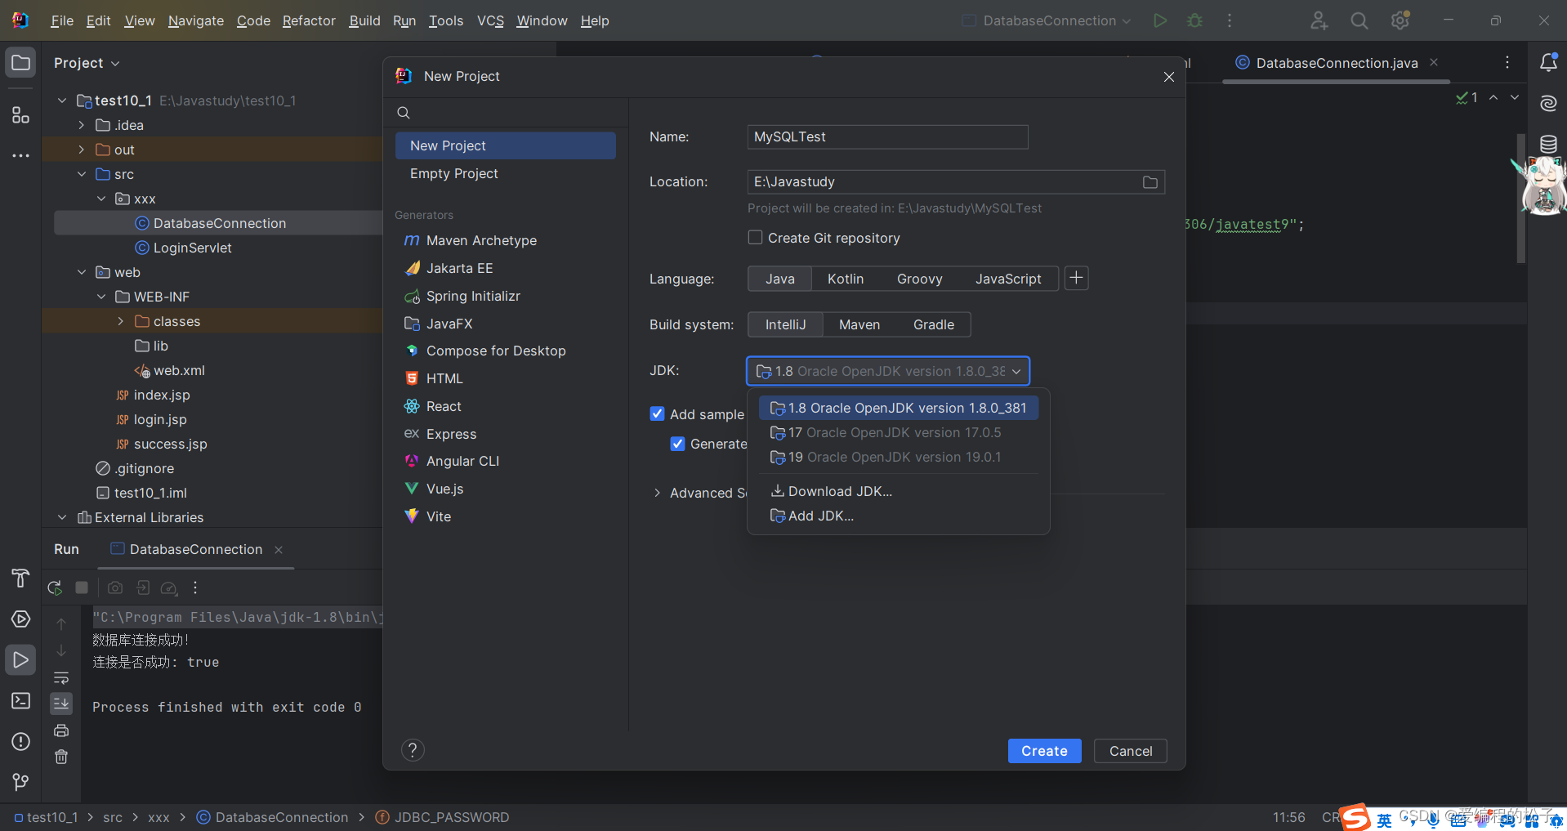Screen dimensions: 1567x831
Task: Open the DatabaseConnection run configuration dropdown
Action: coord(1047,20)
